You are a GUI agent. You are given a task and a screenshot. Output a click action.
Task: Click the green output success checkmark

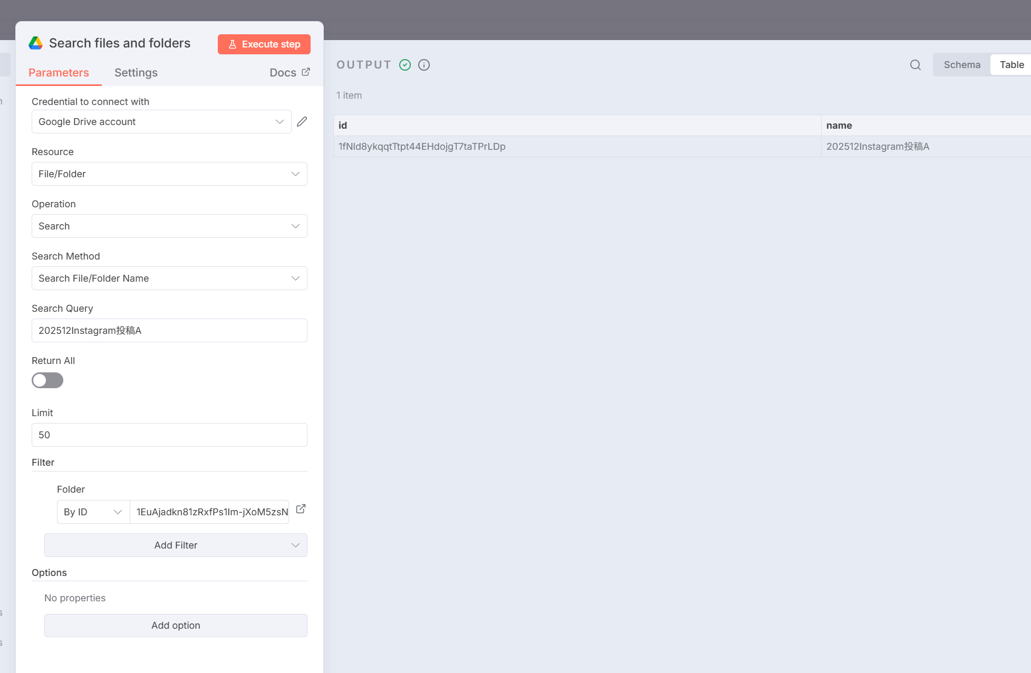[x=405, y=65]
